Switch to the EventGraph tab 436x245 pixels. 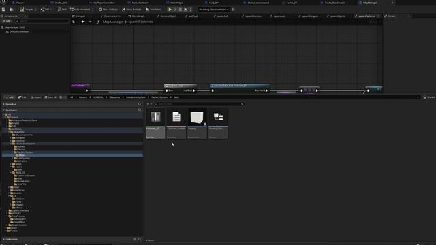coord(136,16)
